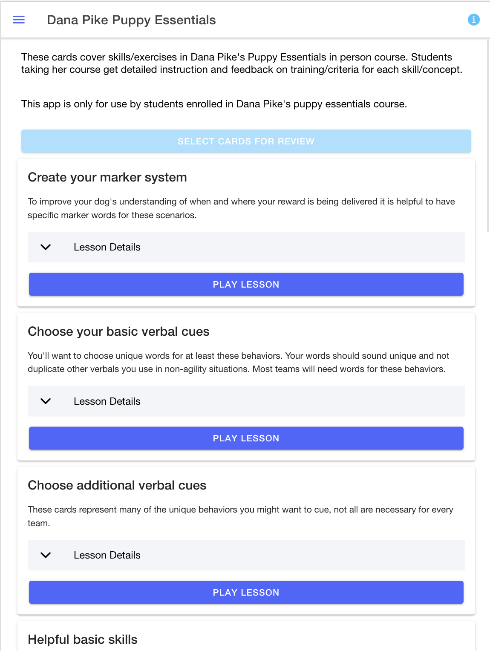
Task: Click the chevron arrow under Create your marker system
Action: click(46, 247)
